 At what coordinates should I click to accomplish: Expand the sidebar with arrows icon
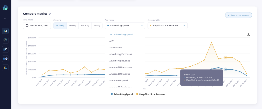click(x=5, y=19)
